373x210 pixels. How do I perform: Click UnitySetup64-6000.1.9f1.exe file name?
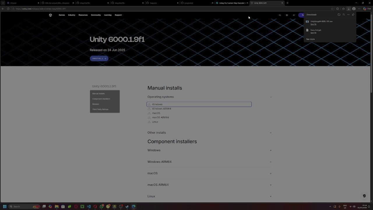click(321, 21)
